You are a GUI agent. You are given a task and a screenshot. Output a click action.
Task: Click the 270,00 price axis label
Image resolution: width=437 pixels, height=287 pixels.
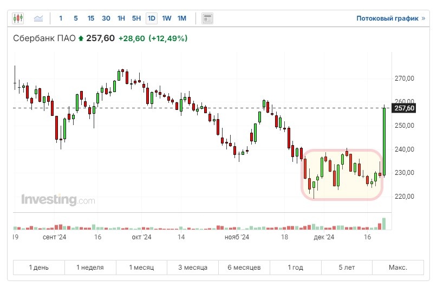404,79
